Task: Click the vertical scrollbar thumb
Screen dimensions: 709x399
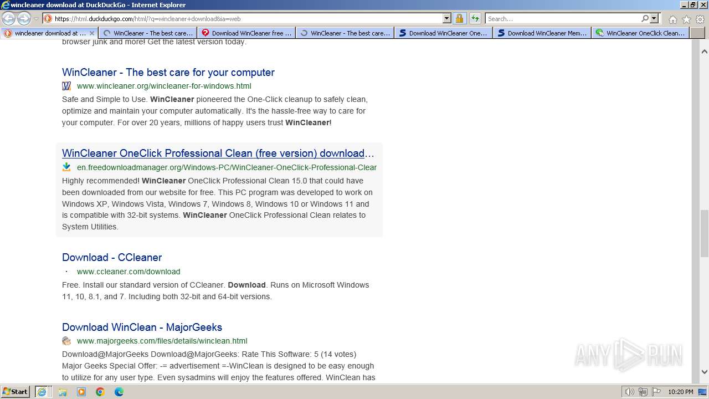Action: pos(704,233)
